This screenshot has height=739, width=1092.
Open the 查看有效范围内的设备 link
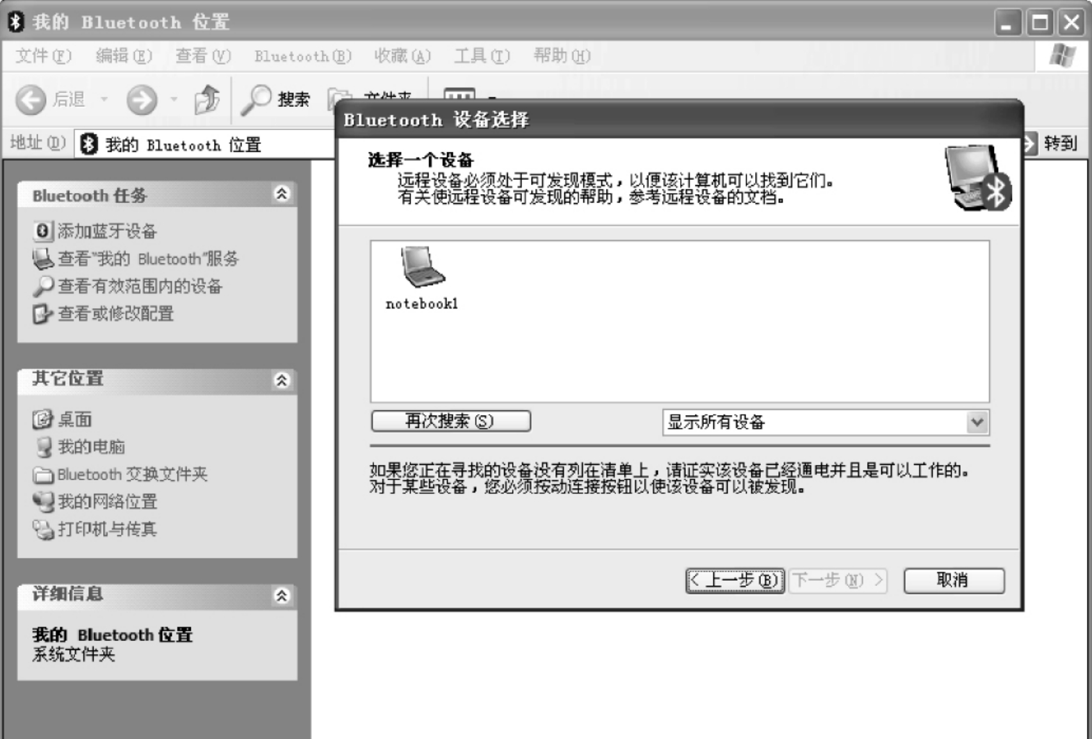pyautogui.click(x=140, y=286)
